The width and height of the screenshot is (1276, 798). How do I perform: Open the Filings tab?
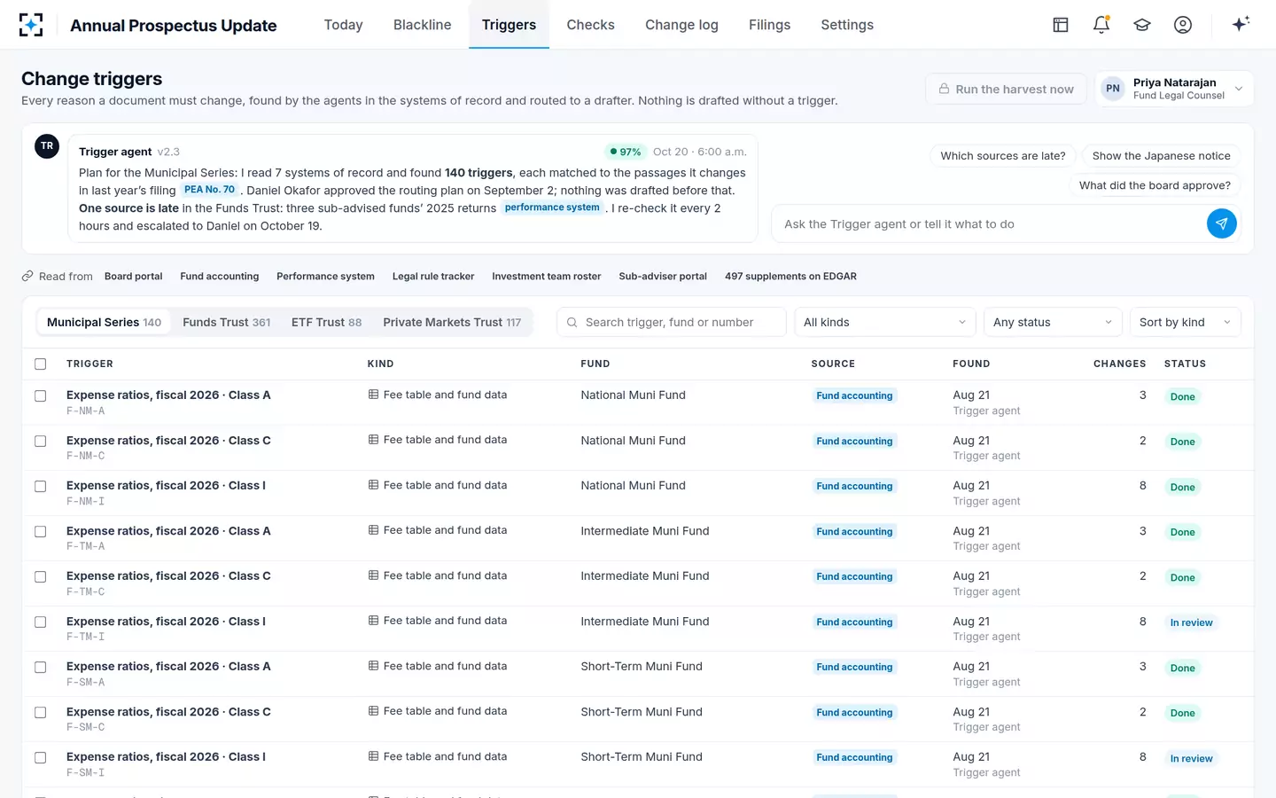[769, 25]
